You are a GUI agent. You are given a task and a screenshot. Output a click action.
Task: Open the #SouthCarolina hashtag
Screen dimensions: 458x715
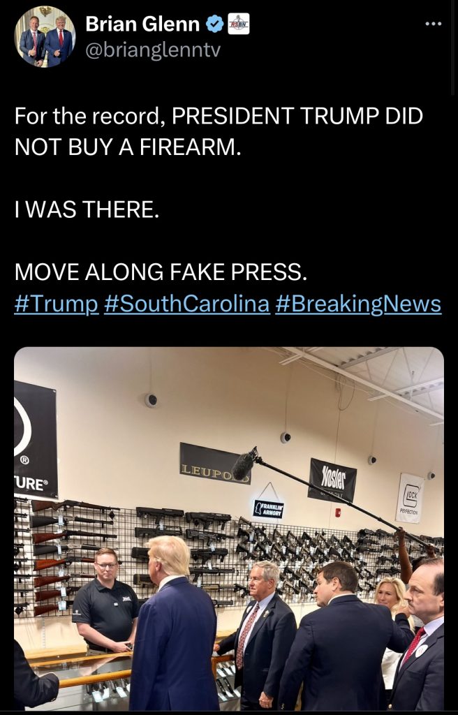coord(186,304)
